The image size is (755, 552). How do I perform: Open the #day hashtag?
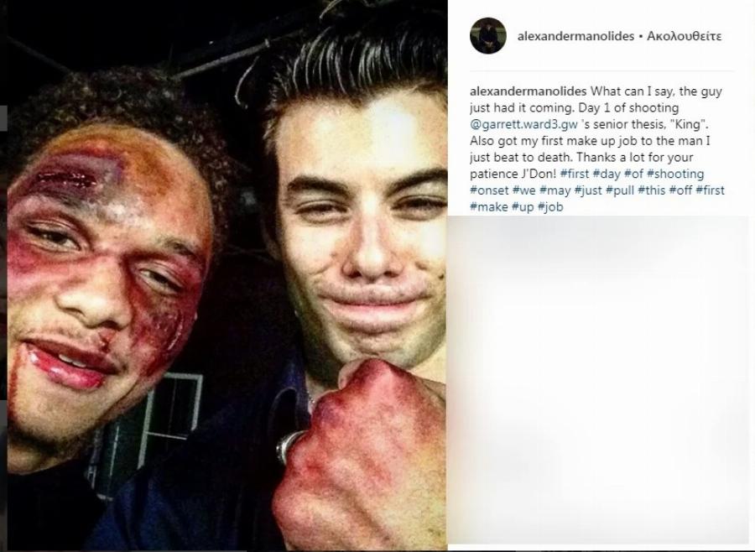607,174
